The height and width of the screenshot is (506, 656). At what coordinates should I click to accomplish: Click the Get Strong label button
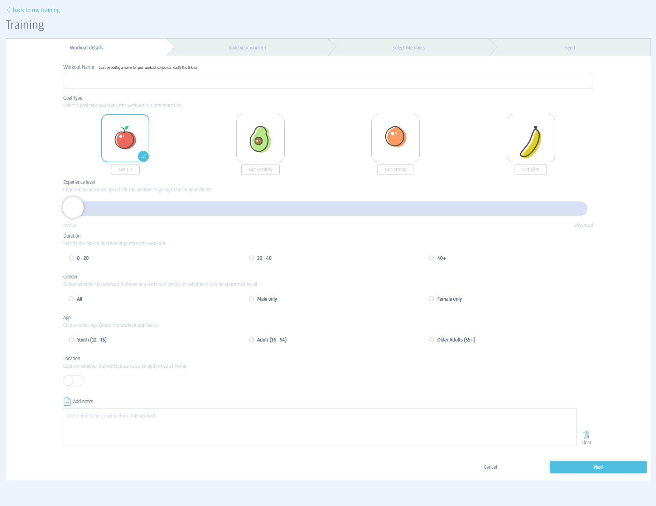click(x=396, y=170)
